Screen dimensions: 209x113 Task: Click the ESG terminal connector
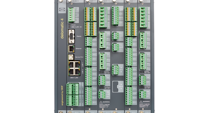point(115,36)
